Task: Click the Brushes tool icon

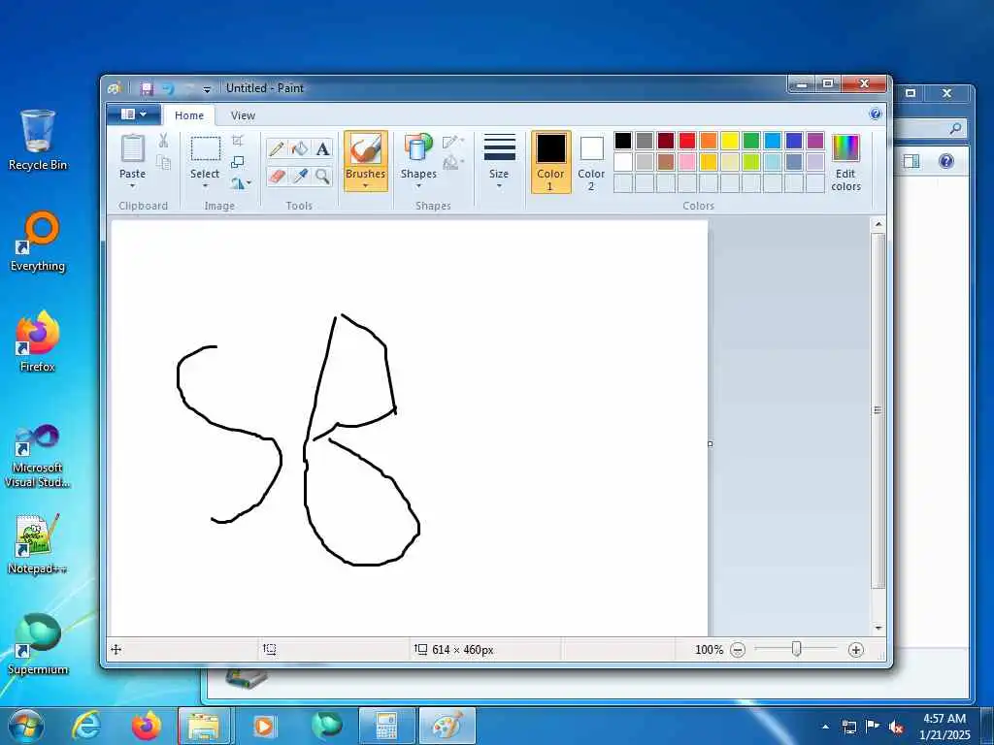Action: 365,149
